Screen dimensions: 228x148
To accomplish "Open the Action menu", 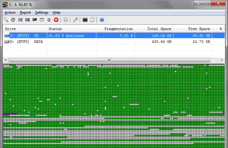I will pos(10,13).
